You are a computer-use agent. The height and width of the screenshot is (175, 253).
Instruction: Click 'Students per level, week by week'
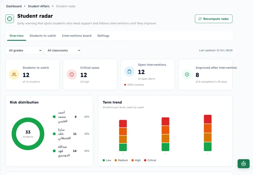pos(123,108)
